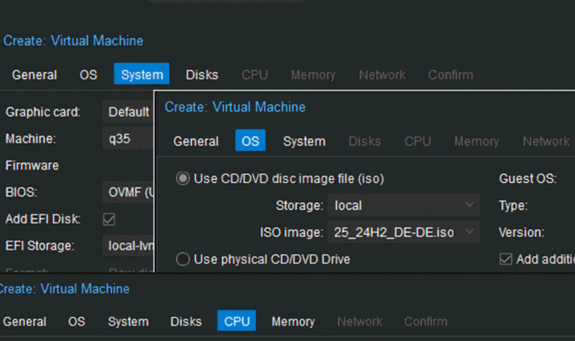Open General tab left of highlighted OS tab
This screenshot has width=575, height=341.
tap(196, 141)
